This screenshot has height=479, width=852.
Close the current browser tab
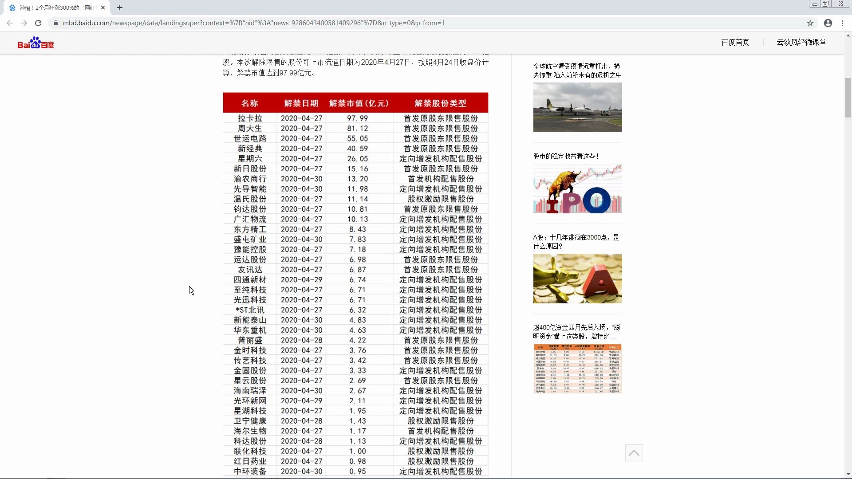pos(103,8)
